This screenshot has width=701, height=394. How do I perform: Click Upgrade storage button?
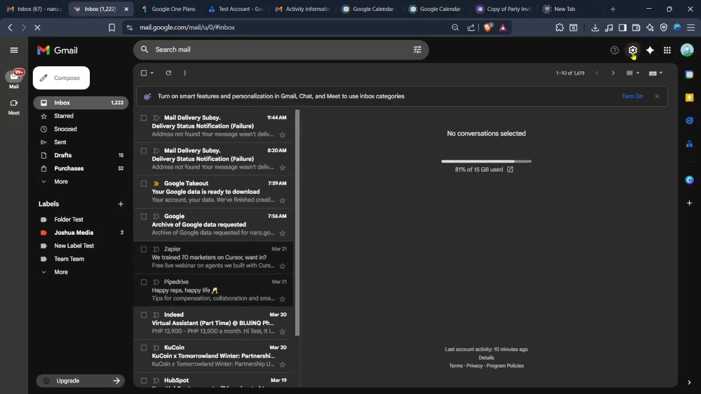tap(81, 381)
